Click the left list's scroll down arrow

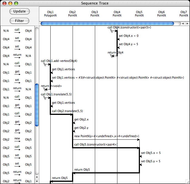37,181
